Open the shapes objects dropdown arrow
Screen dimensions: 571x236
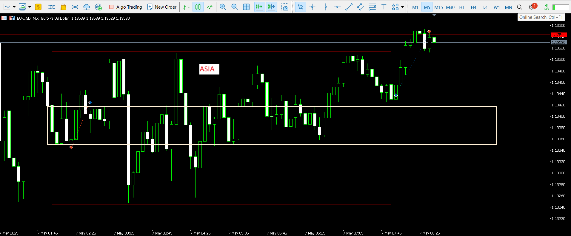pyautogui.click(x=402, y=7)
